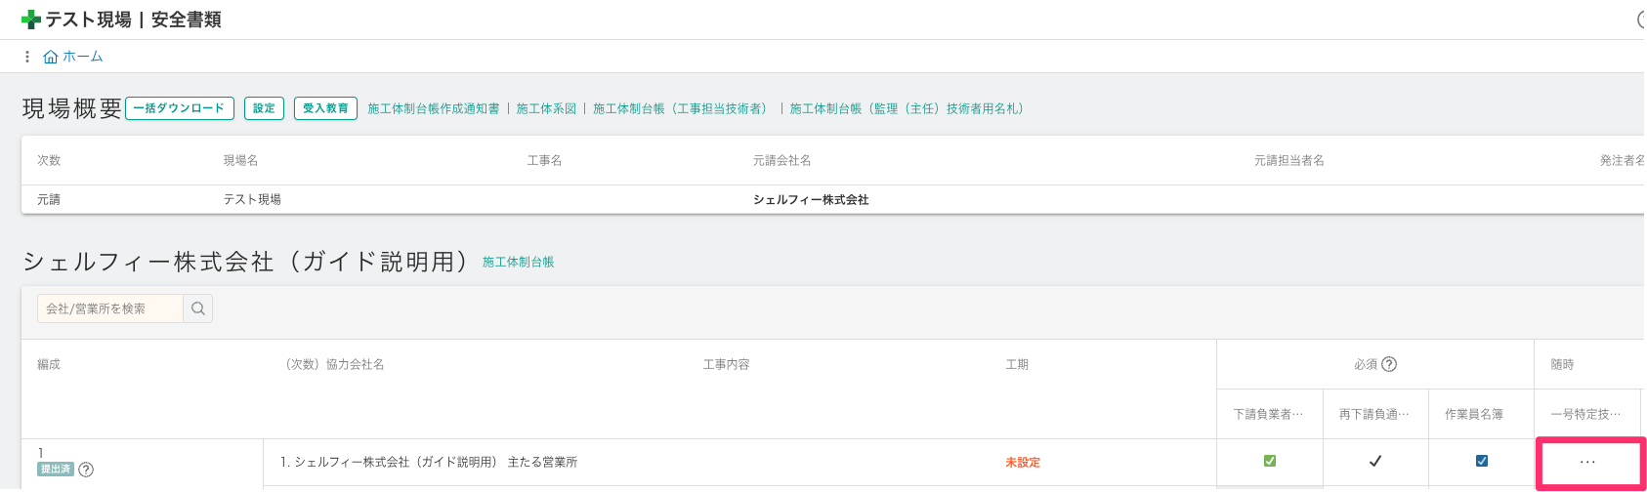
Task: Click the 受入教育 button
Action: point(325,108)
